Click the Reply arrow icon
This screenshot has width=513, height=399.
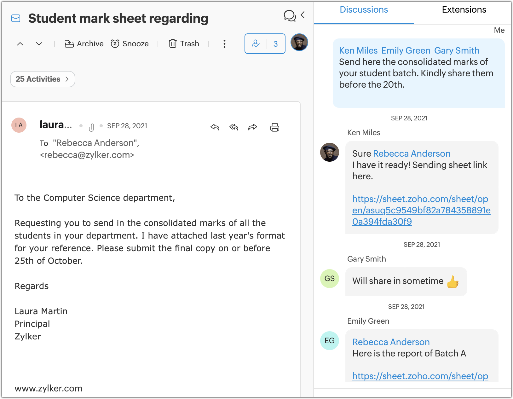pos(215,127)
